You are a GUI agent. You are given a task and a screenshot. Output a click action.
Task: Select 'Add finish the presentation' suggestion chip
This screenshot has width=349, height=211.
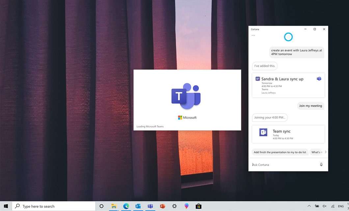click(280, 152)
